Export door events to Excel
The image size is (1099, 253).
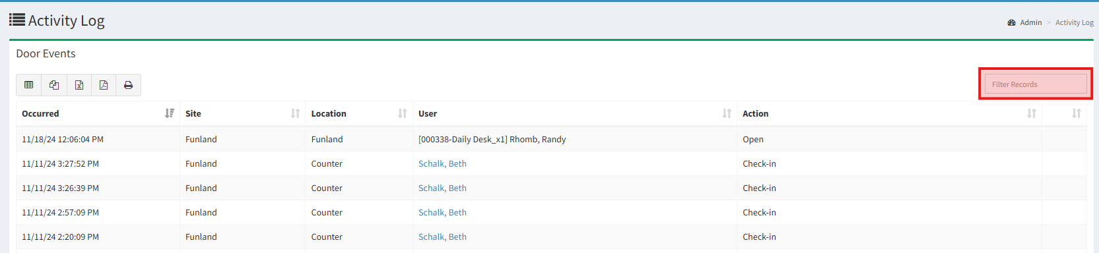point(79,85)
